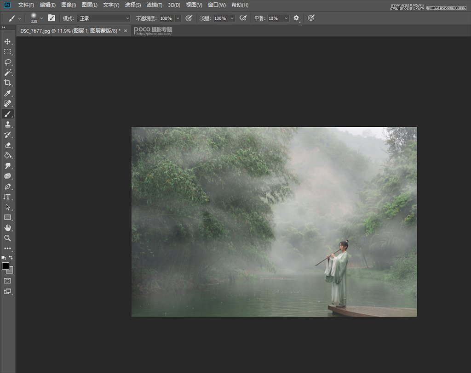Select the Clone Stamp tool
Screen dimensions: 471x373
click(x=7, y=124)
